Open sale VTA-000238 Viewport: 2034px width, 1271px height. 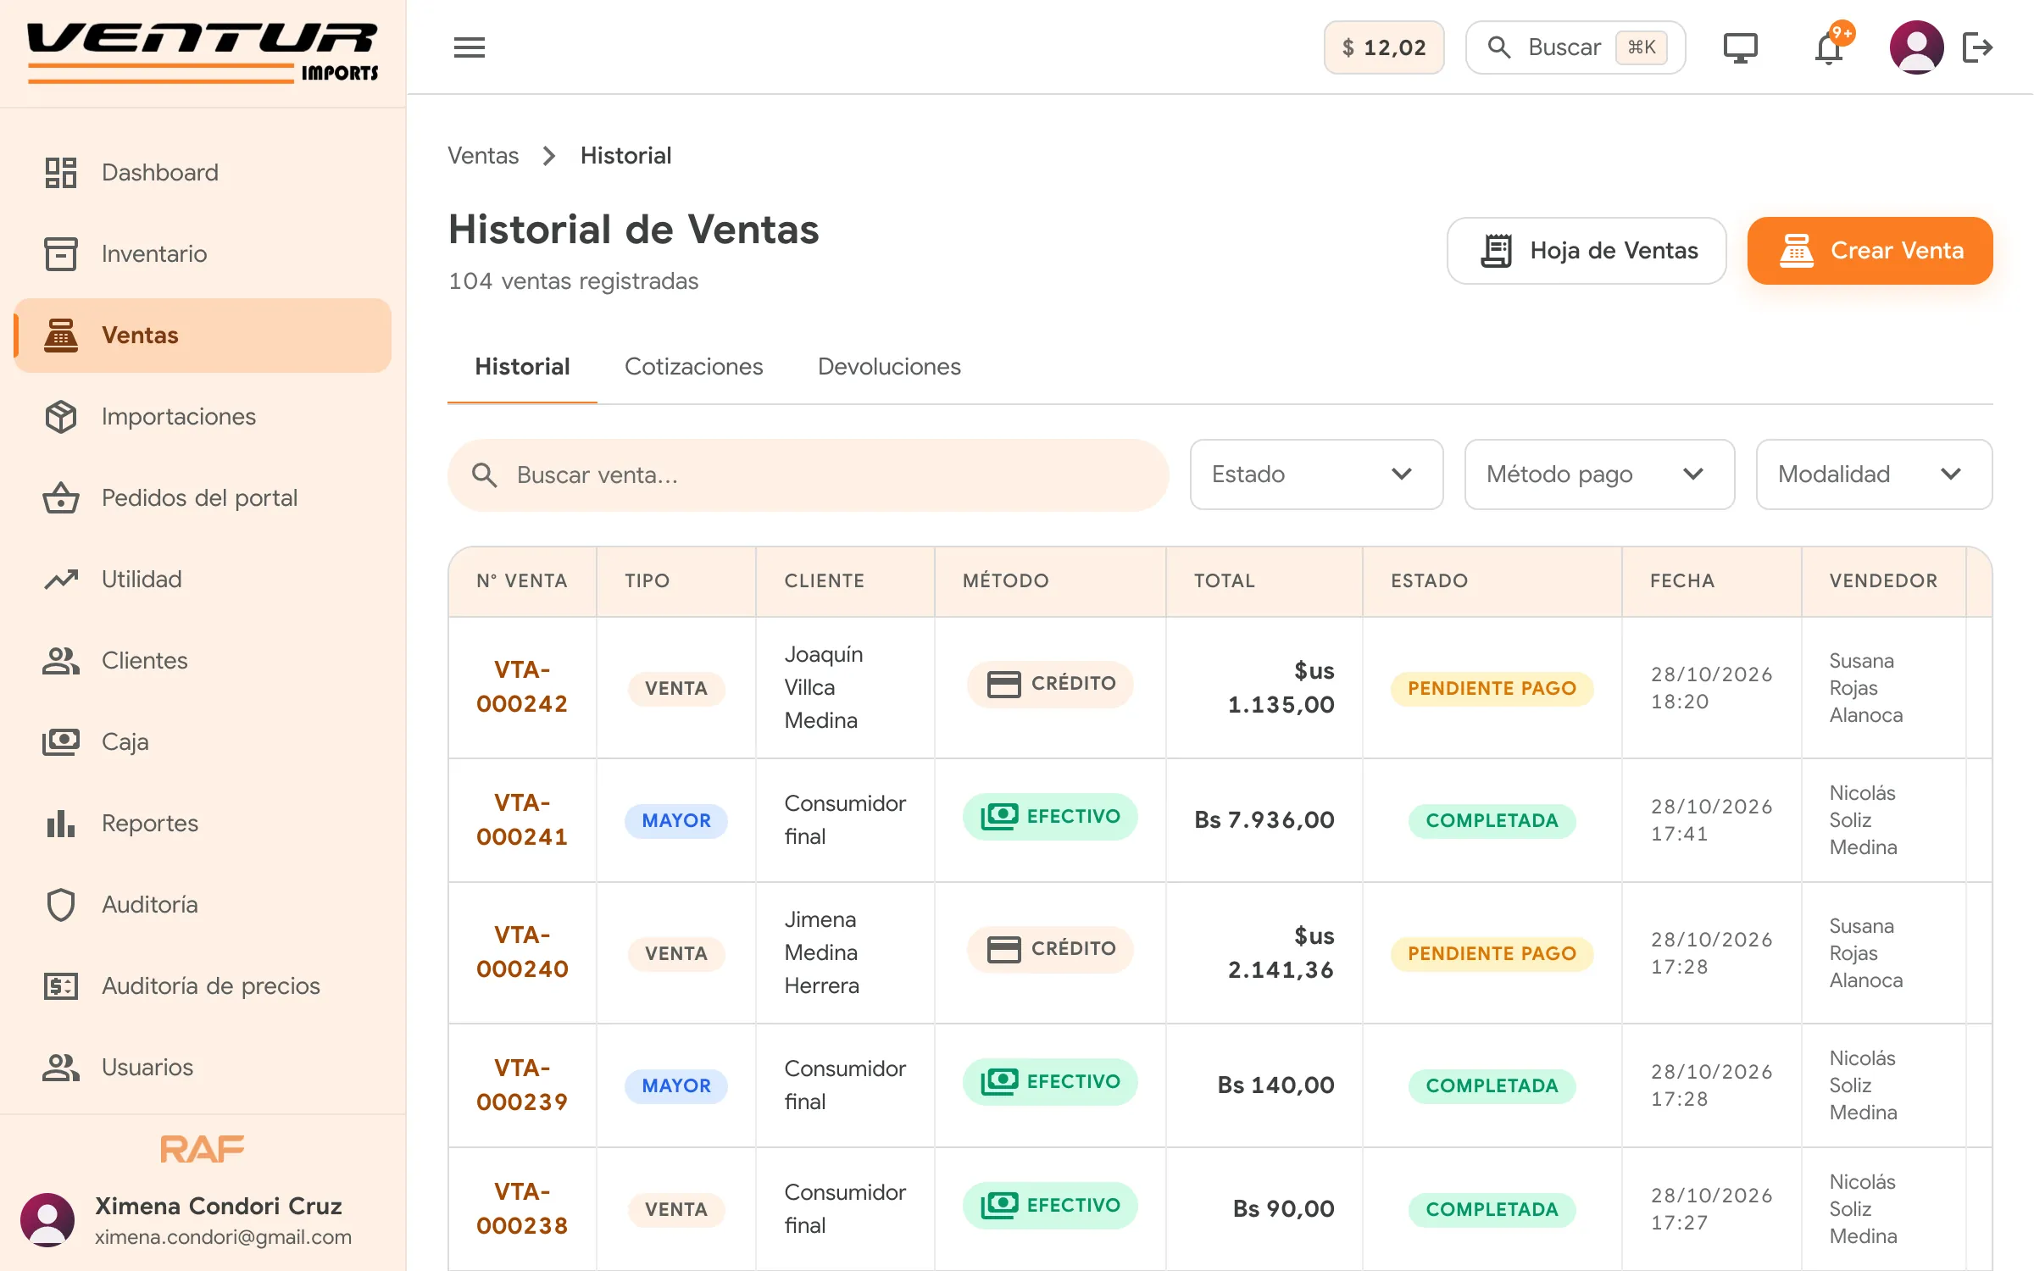coord(522,1209)
